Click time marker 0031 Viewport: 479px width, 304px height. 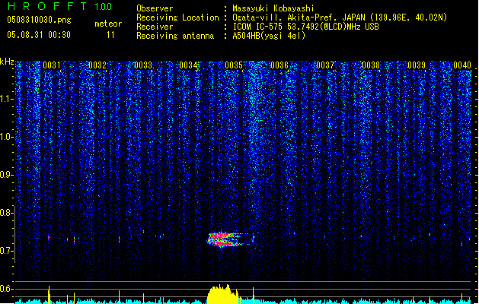tap(52, 65)
